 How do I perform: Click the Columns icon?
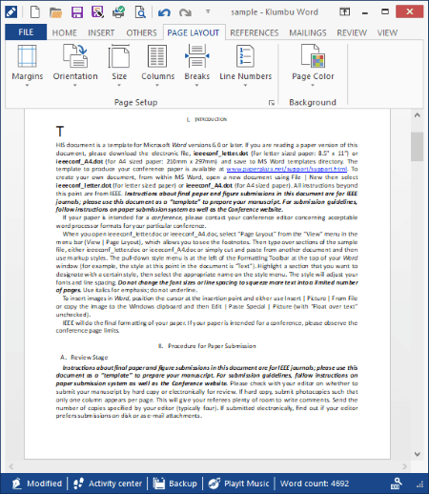pos(157,56)
